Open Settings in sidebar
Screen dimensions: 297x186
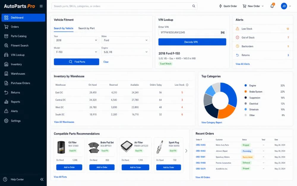(23, 121)
